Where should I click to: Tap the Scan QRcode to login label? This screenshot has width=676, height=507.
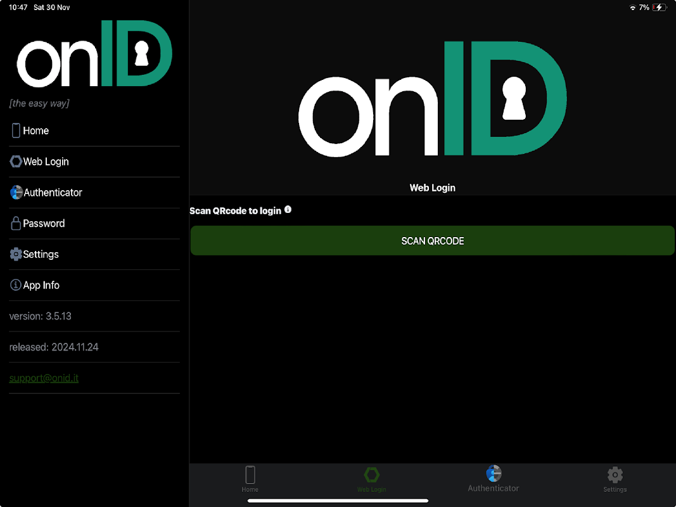pos(236,211)
